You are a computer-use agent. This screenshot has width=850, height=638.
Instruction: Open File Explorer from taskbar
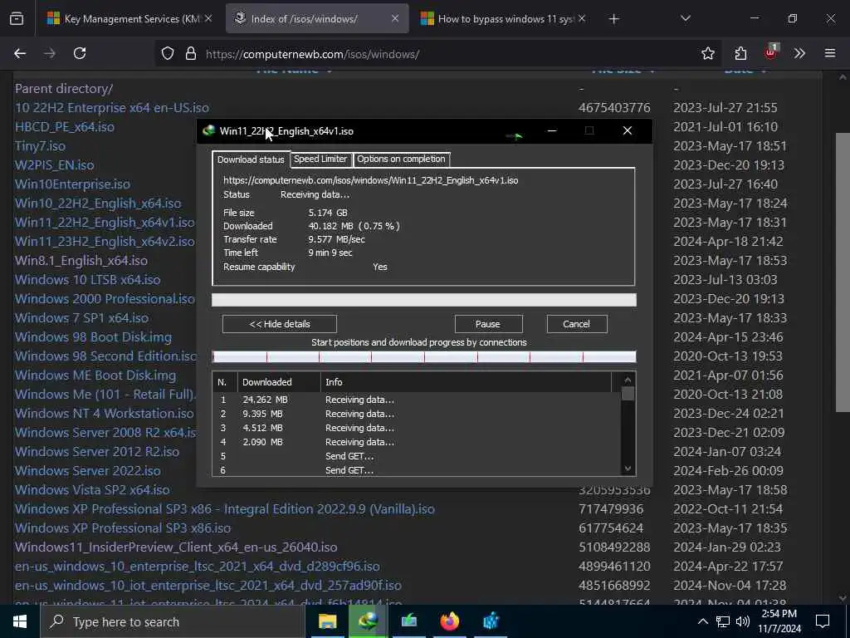point(327,621)
